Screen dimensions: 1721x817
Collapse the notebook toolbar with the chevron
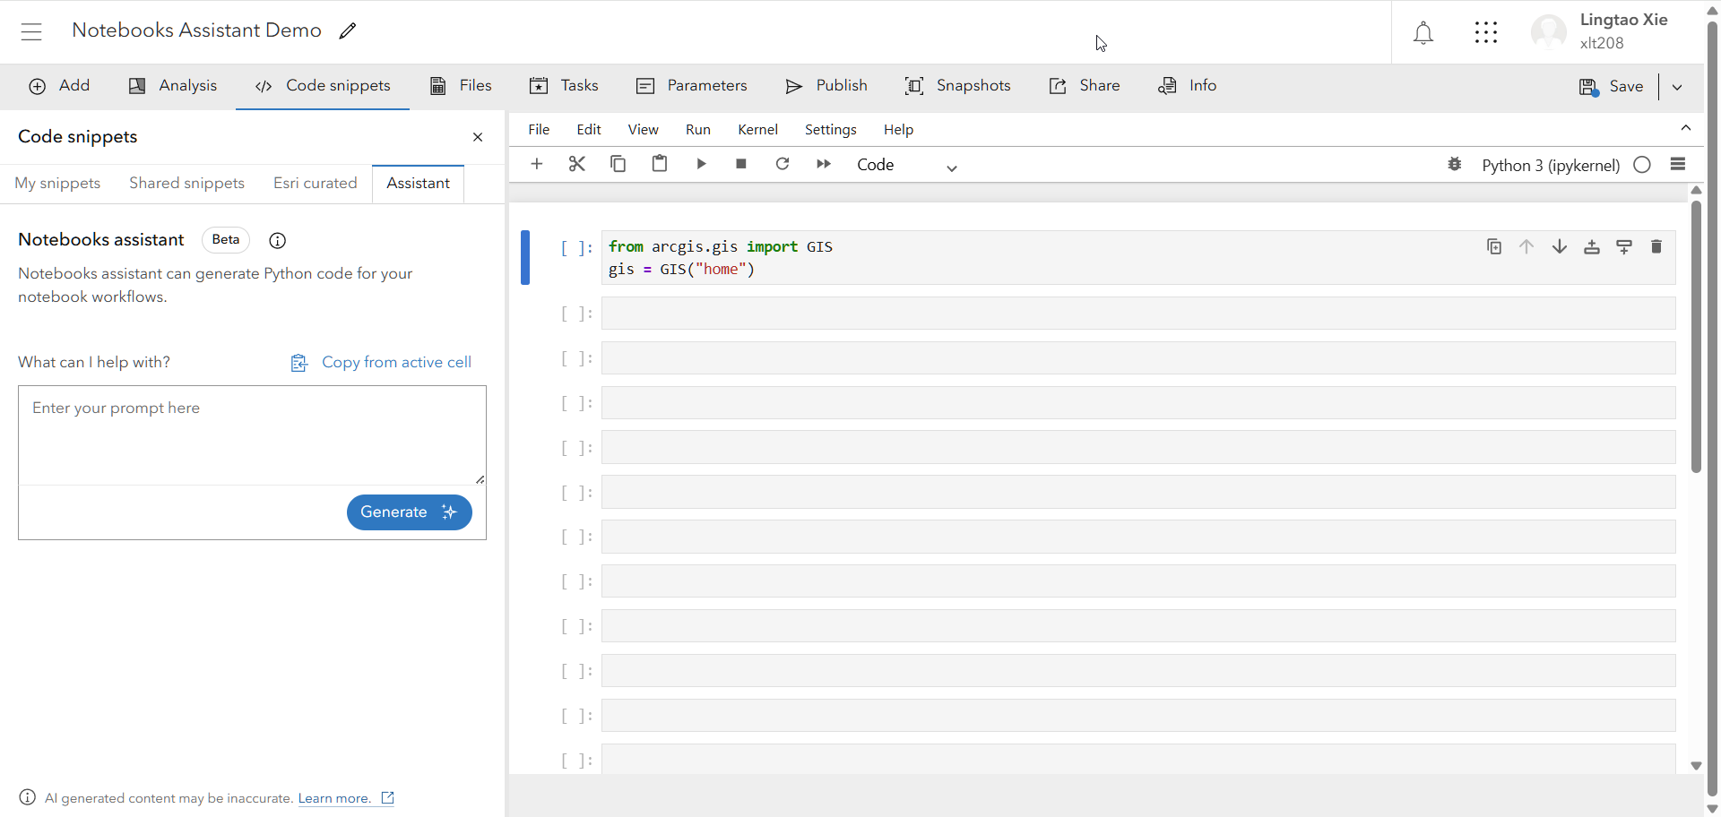coord(1686,127)
